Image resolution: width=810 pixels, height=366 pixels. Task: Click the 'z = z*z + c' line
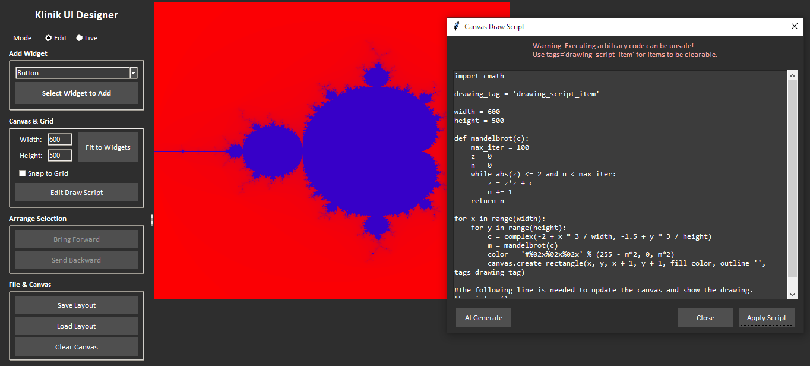[x=511, y=183]
